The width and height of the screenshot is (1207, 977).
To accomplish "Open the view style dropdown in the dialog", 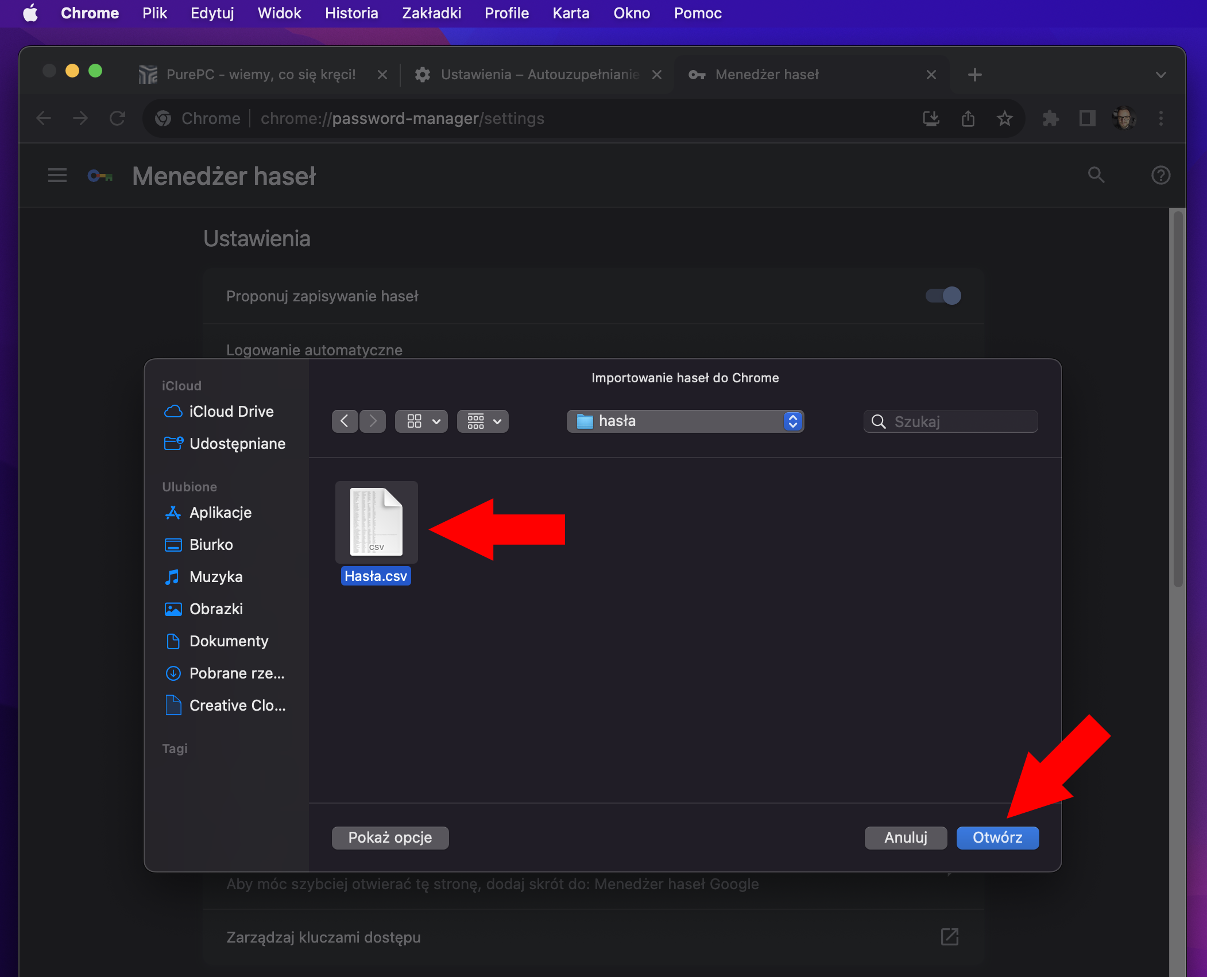I will tap(421, 421).
